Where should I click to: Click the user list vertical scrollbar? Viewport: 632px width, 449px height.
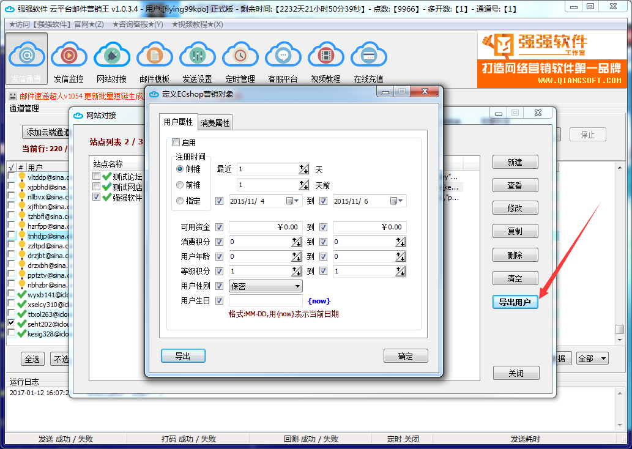pyautogui.click(x=620, y=253)
